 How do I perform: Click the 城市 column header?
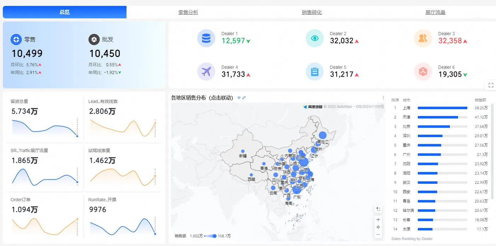click(407, 100)
